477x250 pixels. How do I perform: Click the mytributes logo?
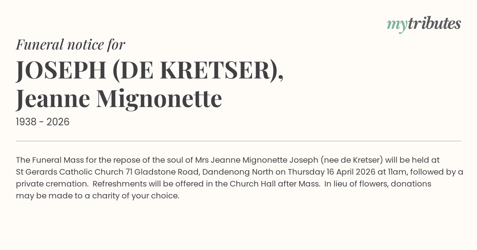coord(423,24)
